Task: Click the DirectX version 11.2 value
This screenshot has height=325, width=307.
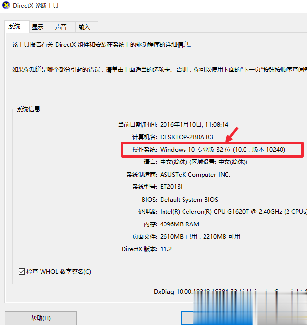Action: tap(166, 249)
